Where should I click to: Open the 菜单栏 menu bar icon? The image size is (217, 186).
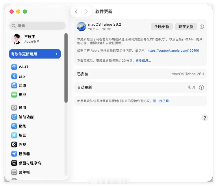click(x=14, y=172)
